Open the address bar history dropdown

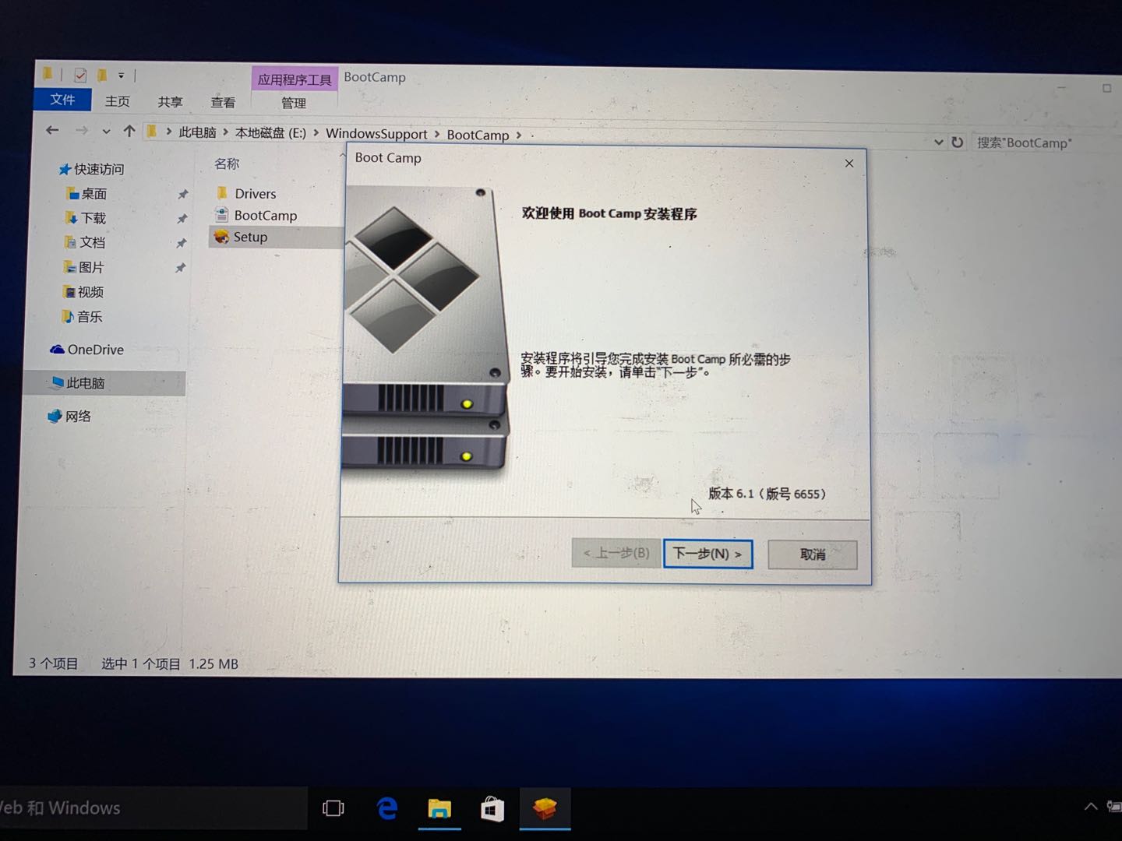pyautogui.click(x=938, y=143)
